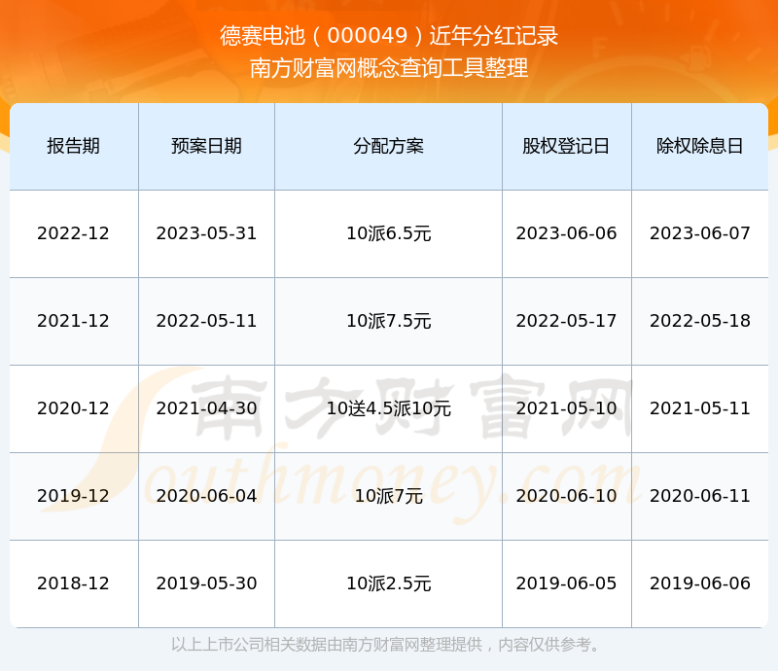Click proposal date 2023-05-31

tap(206, 233)
